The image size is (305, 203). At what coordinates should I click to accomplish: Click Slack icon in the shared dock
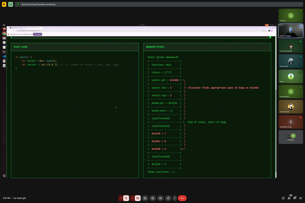[x=4, y=43]
